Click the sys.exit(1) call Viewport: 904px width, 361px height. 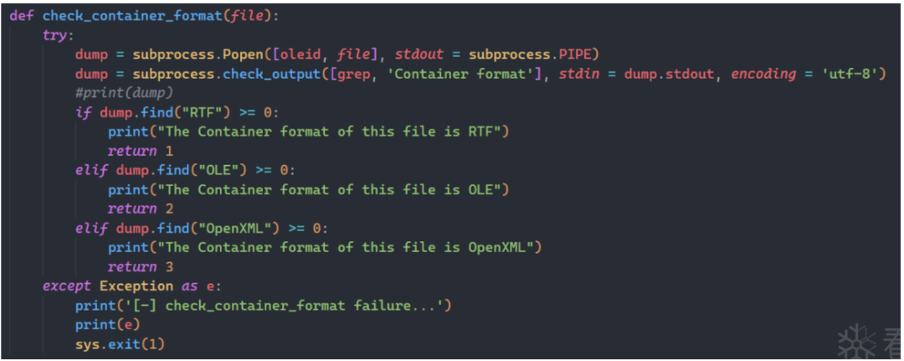[x=120, y=343]
